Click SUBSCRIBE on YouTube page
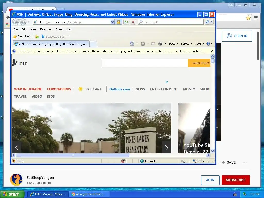The height and width of the screenshot is (198, 264). pos(236,180)
